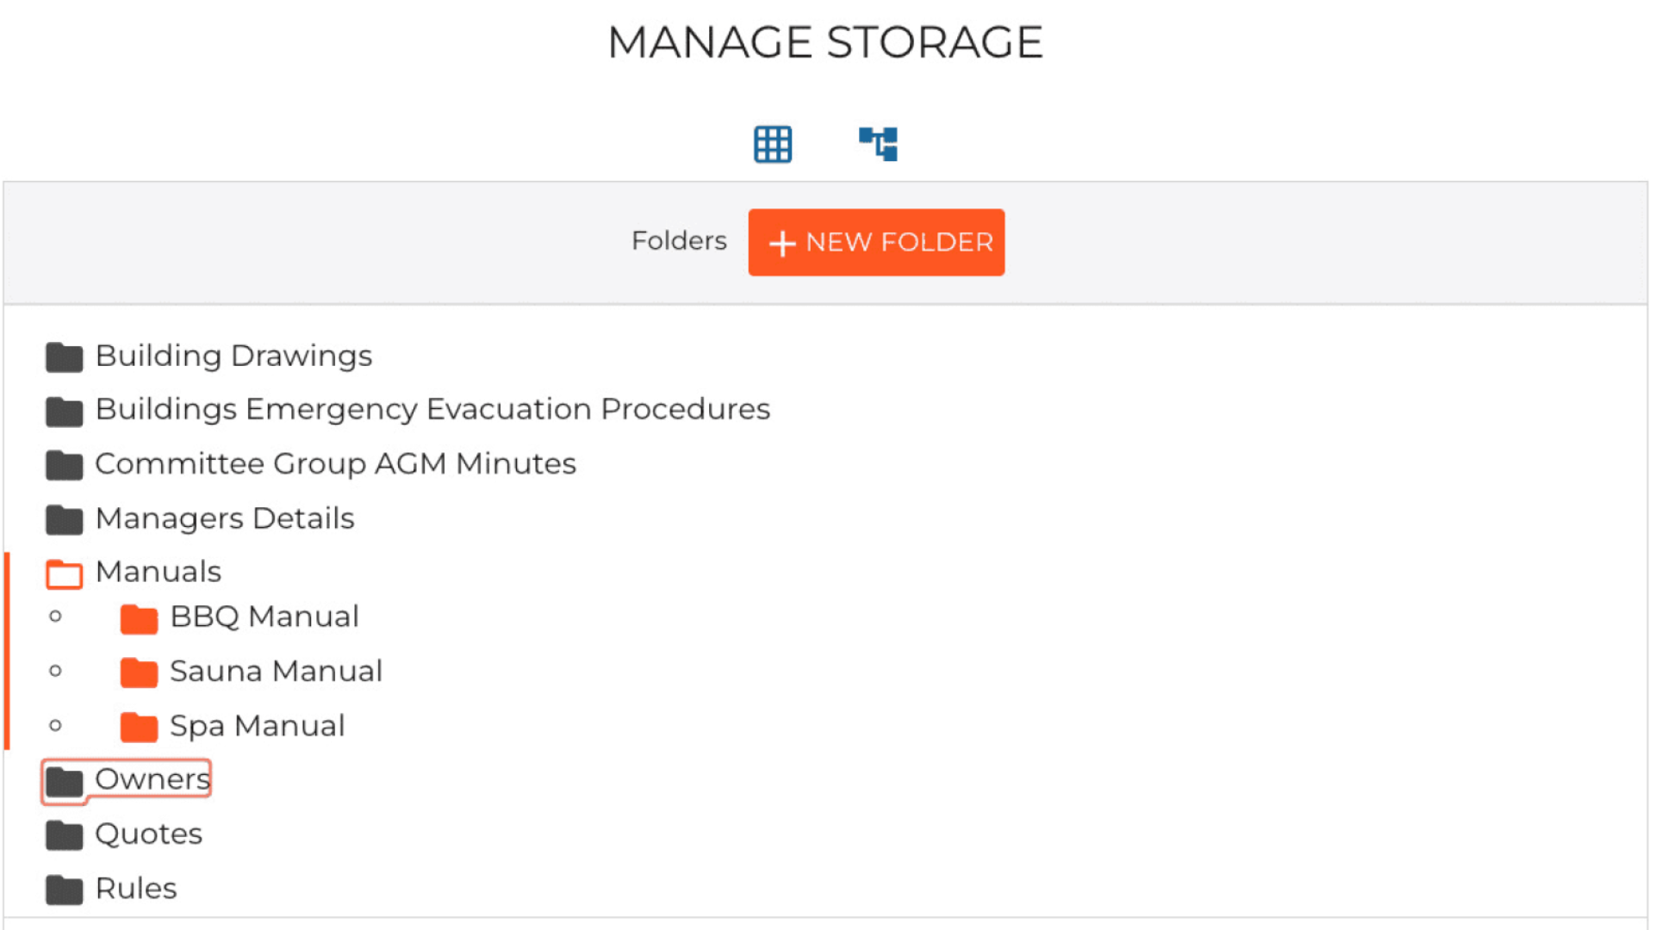Click the Manuals folder label

click(159, 572)
